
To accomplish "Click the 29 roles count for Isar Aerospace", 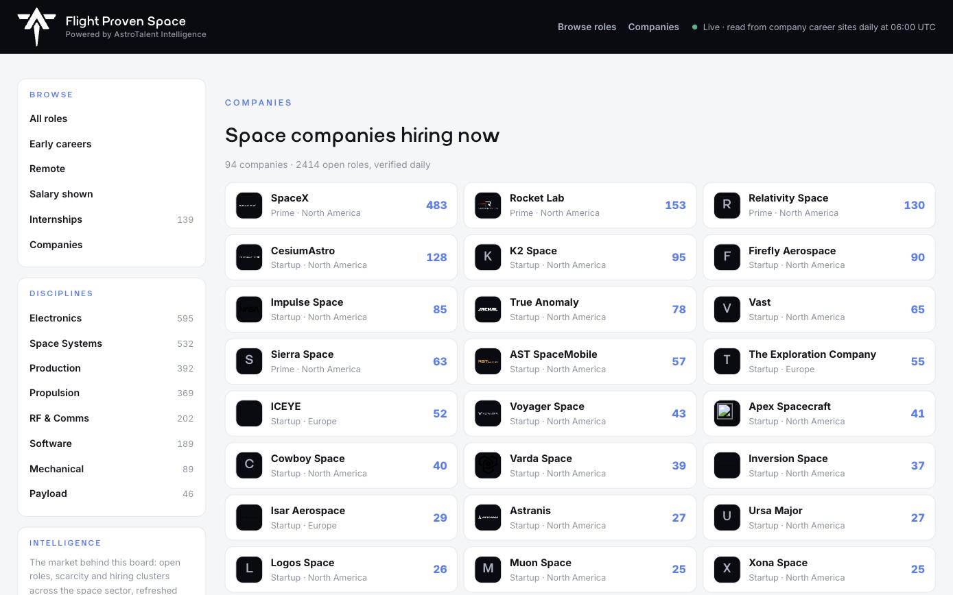I will point(440,518).
